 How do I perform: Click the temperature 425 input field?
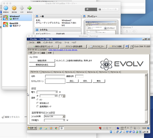[49, 96]
